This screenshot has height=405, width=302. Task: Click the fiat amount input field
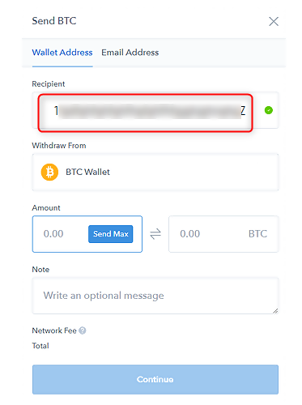(87, 234)
